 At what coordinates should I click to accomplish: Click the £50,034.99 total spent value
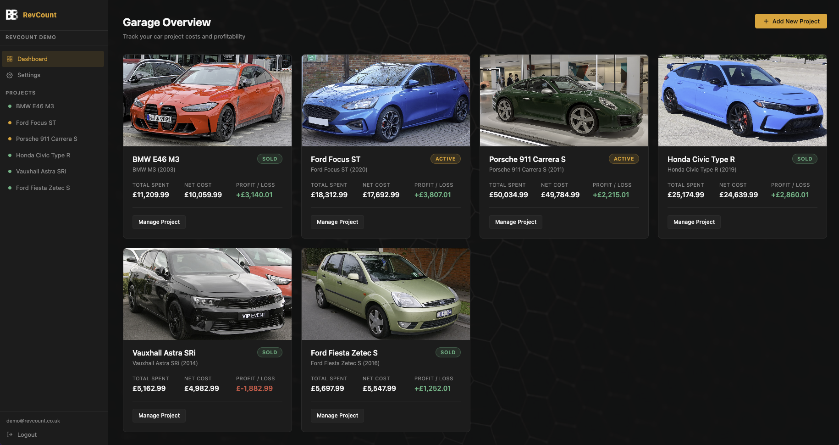(x=508, y=195)
